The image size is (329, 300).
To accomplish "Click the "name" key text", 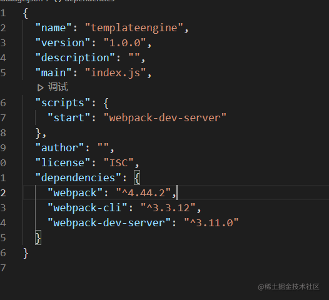I will click(x=53, y=28).
